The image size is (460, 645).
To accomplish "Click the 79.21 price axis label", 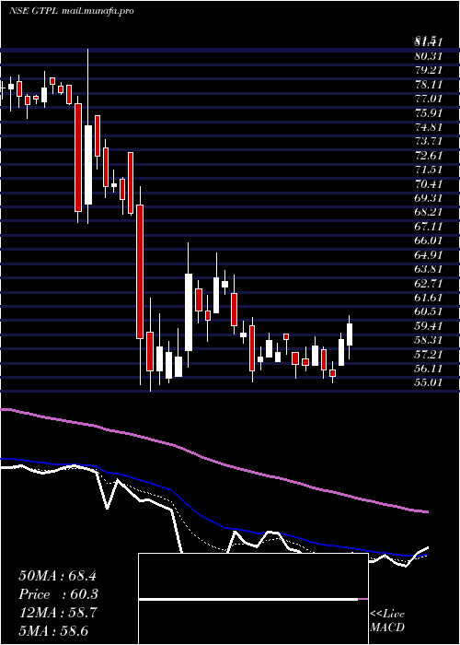I will click(x=429, y=70).
